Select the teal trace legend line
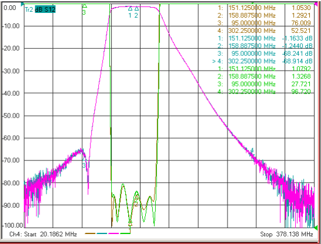 click(x=102, y=233)
